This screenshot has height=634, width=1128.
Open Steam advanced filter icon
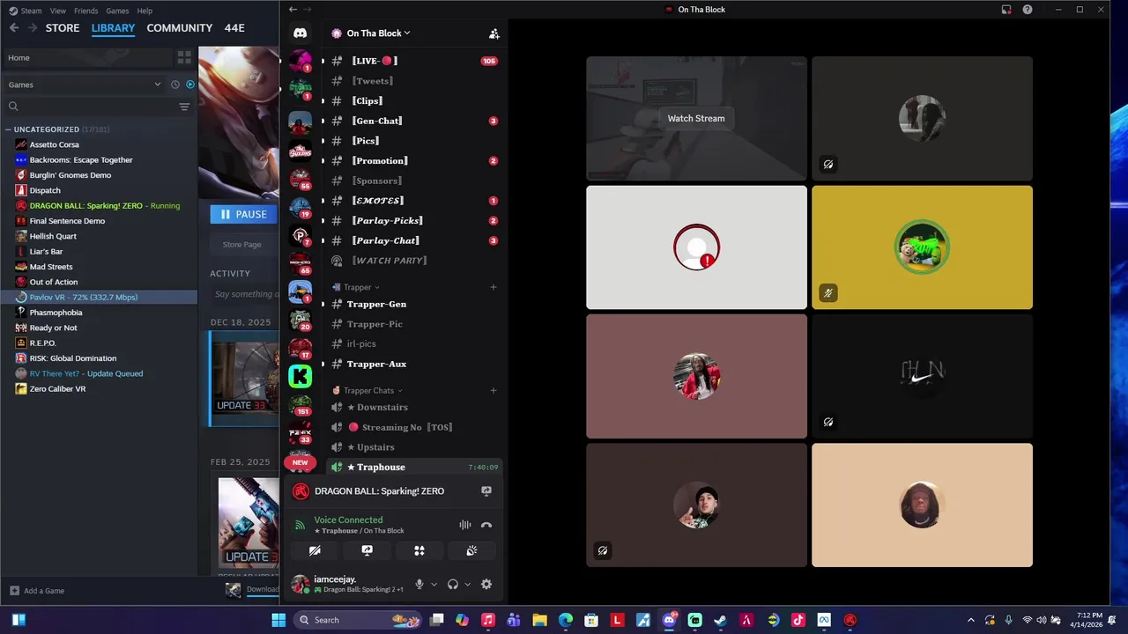point(184,107)
